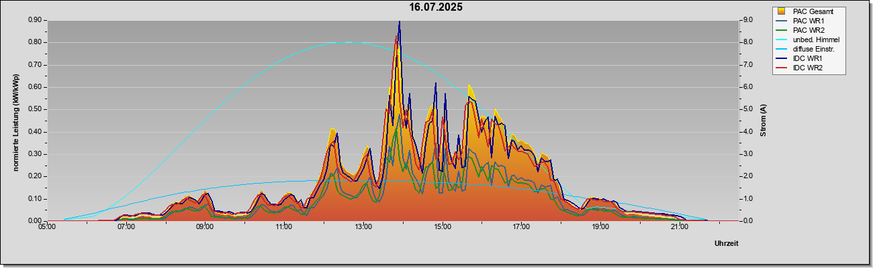The width and height of the screenshot is (873, 268).
Task: Click the red IDC WR2 legend line
Action: coord(782,68)
